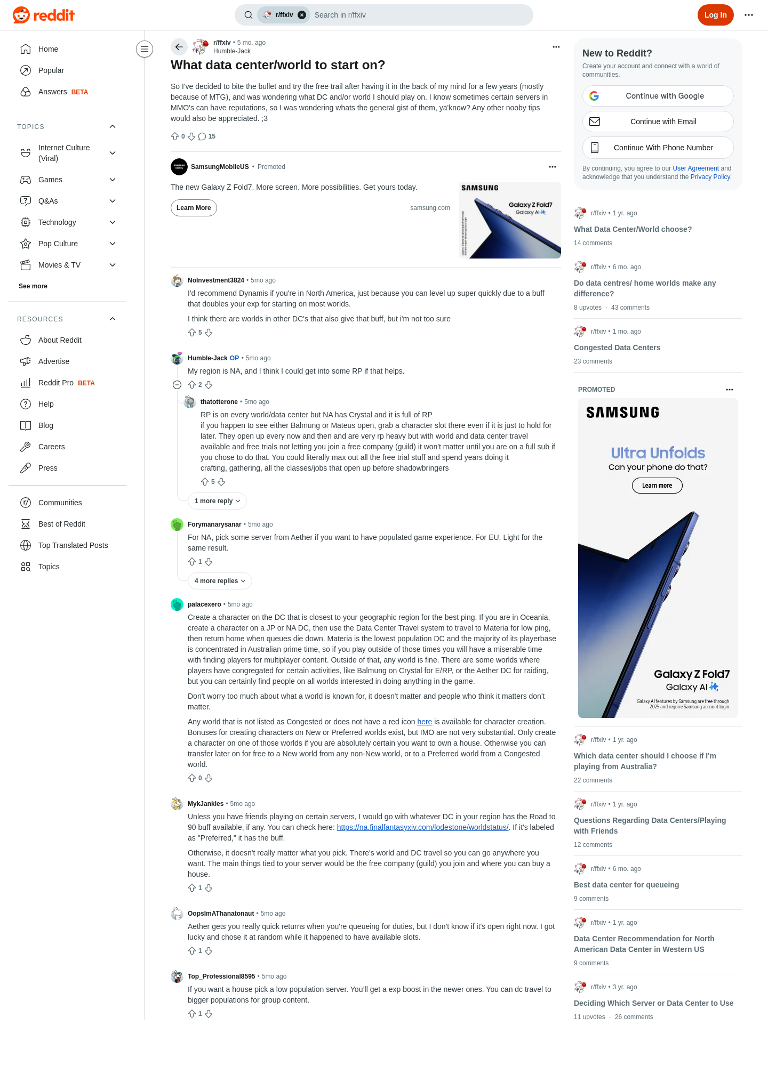Upvote the main post
768x1066 pixels.
[x=175, y=136]
